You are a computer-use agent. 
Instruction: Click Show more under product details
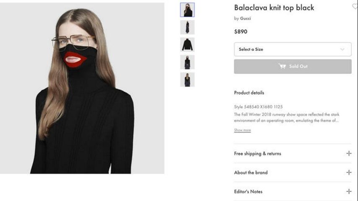242,130
